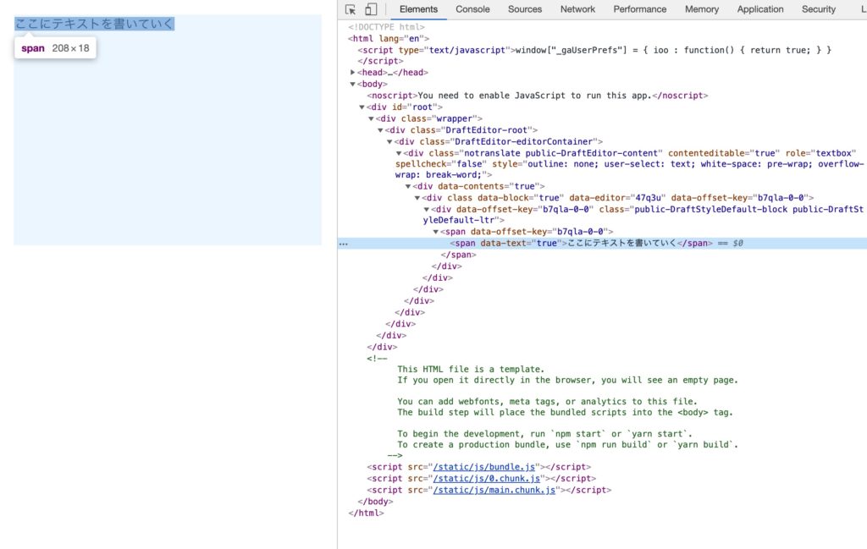The height and width of the screenshot is (549, 867).
Task: Collapse the data-contents div node
Action: coord(408,187)
